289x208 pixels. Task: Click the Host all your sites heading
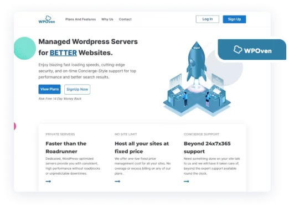pyautogui.click(x=142, y=148)
